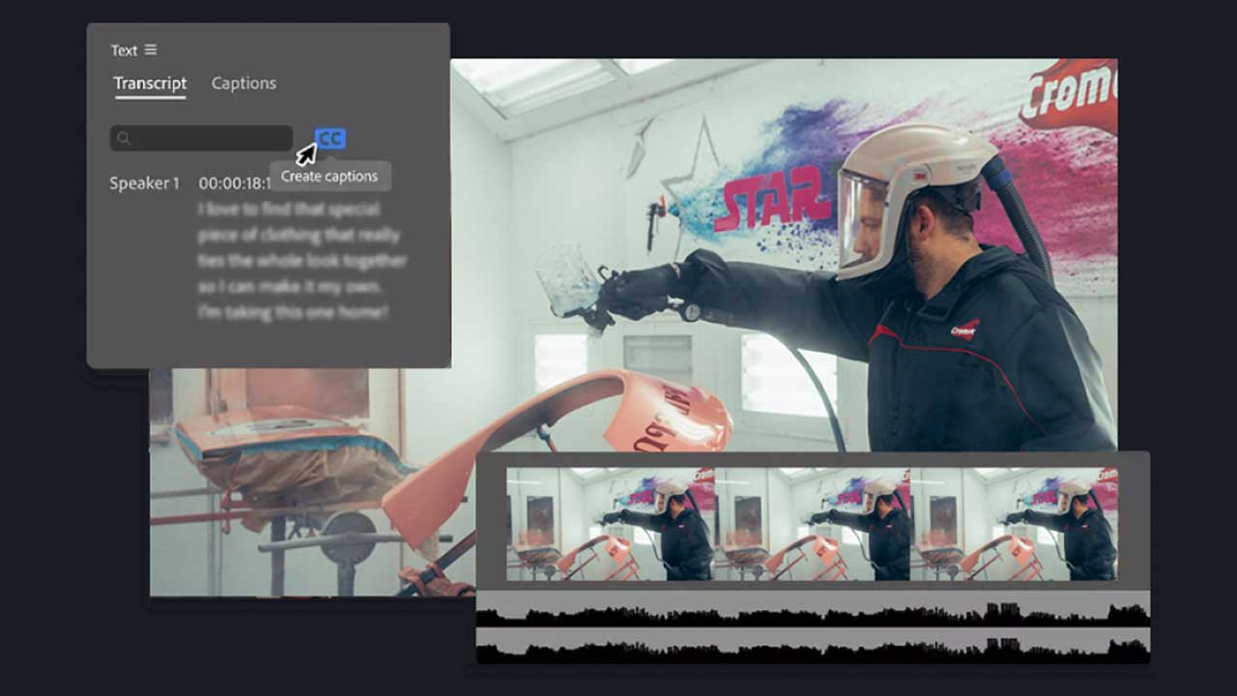Click the Create captions tooltip label
1237x696 pixels.
coord(330,176)
